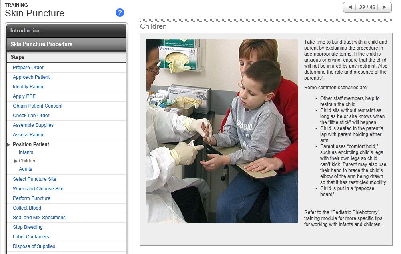Open the Seal and Mix Specimens step
This screenshot has height=254, width=401.
[39, 218]
